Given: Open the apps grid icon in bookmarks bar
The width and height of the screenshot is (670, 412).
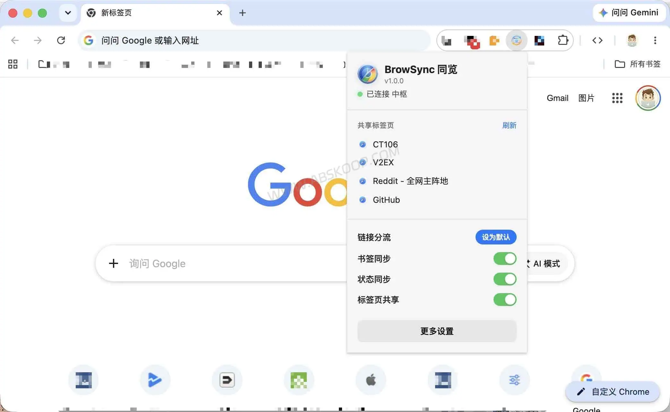Looking at the screenshot, I should pyautogui.click(x=13, y=64).
